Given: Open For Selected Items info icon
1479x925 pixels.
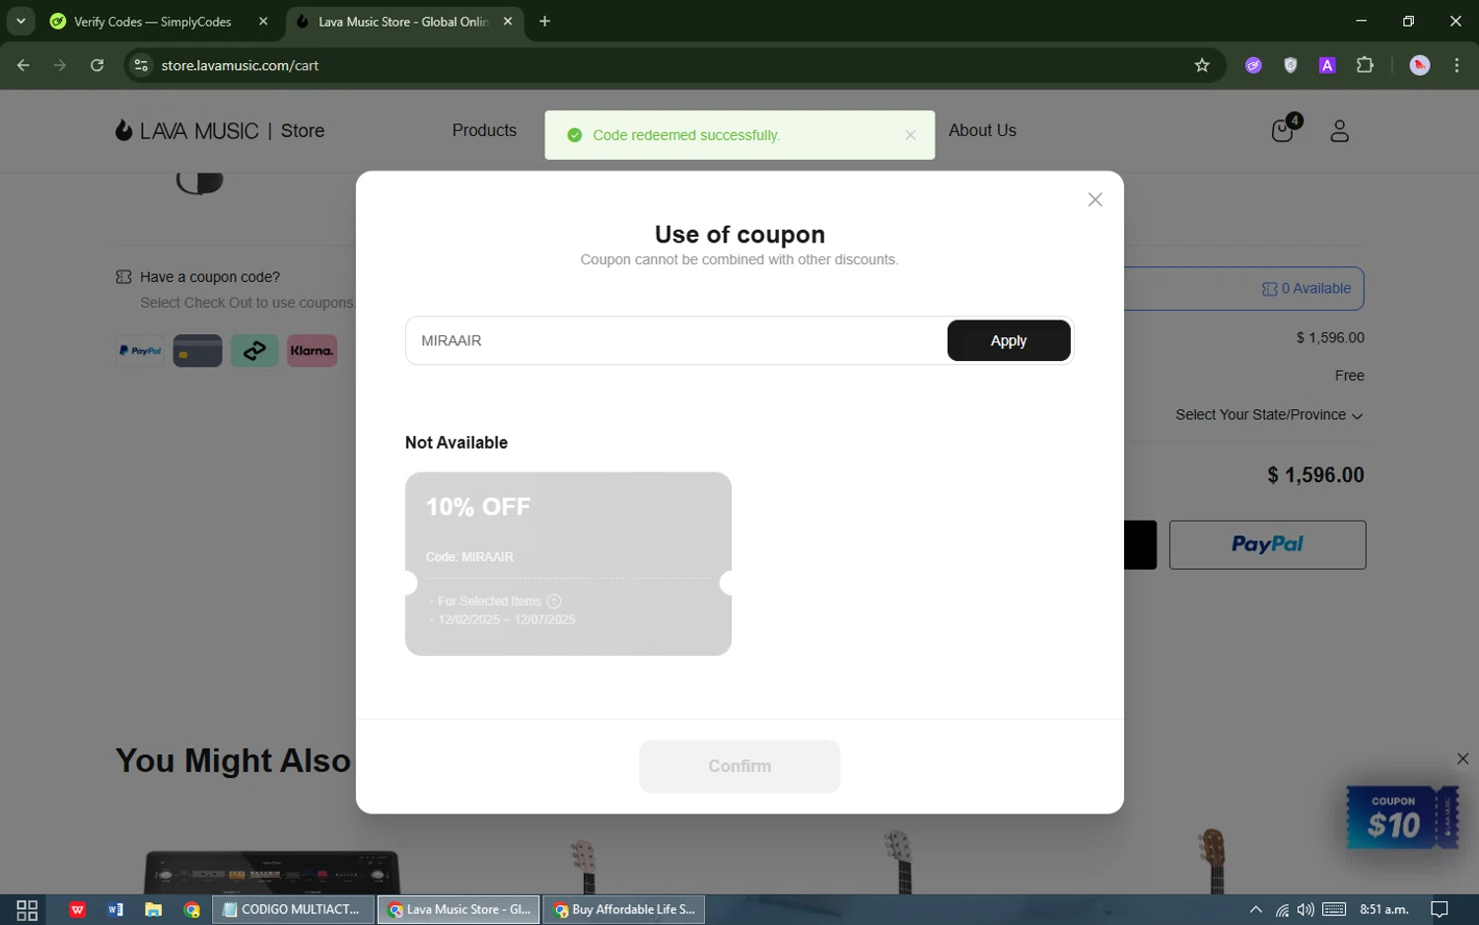Looking at the screenshot, I should click(x=554, y=601).
